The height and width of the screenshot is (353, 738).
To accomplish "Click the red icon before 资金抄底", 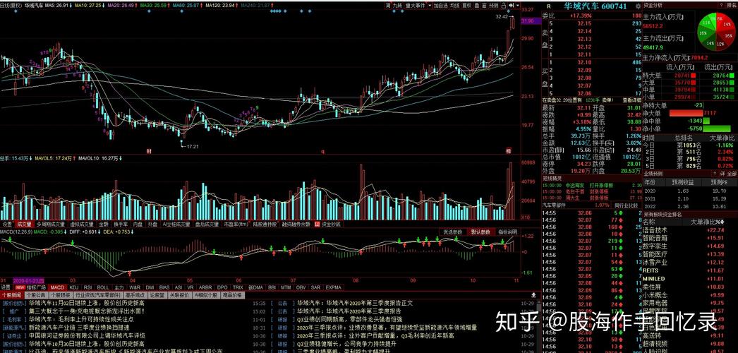I will pos(317,225).
